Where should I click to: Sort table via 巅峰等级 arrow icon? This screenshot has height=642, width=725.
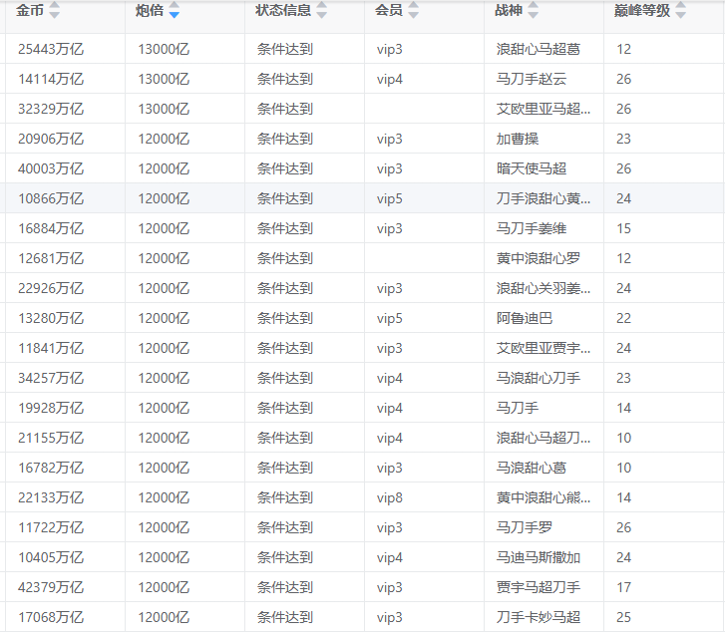pyautogui.click(x=681, y=11)
